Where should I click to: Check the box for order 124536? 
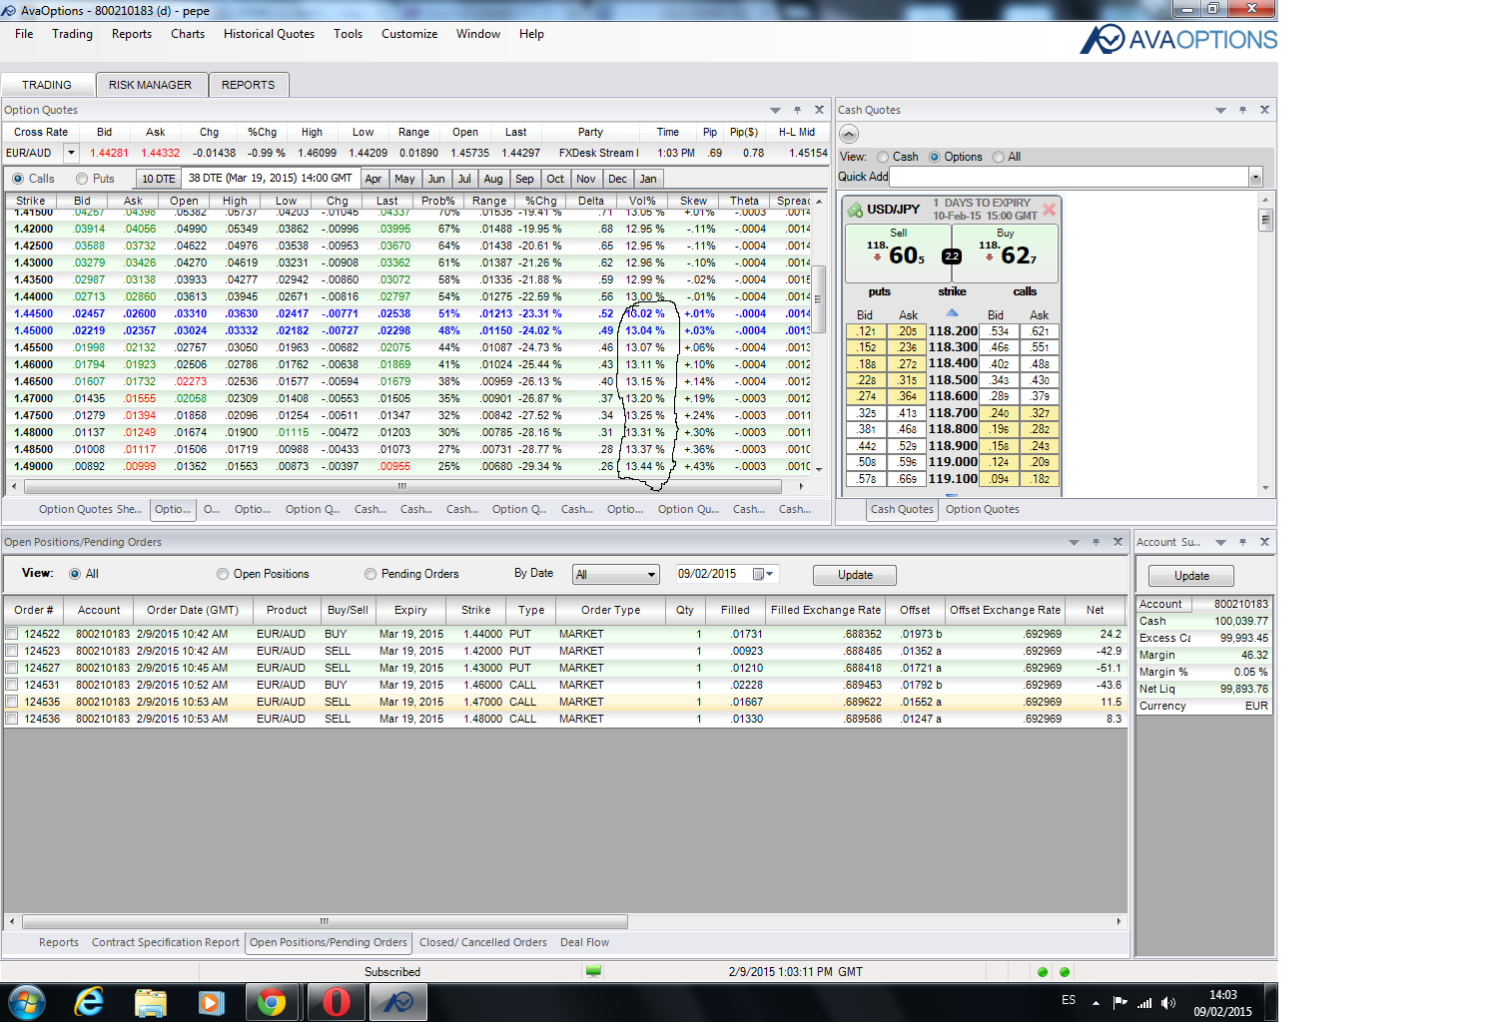(x=12, y=719)
